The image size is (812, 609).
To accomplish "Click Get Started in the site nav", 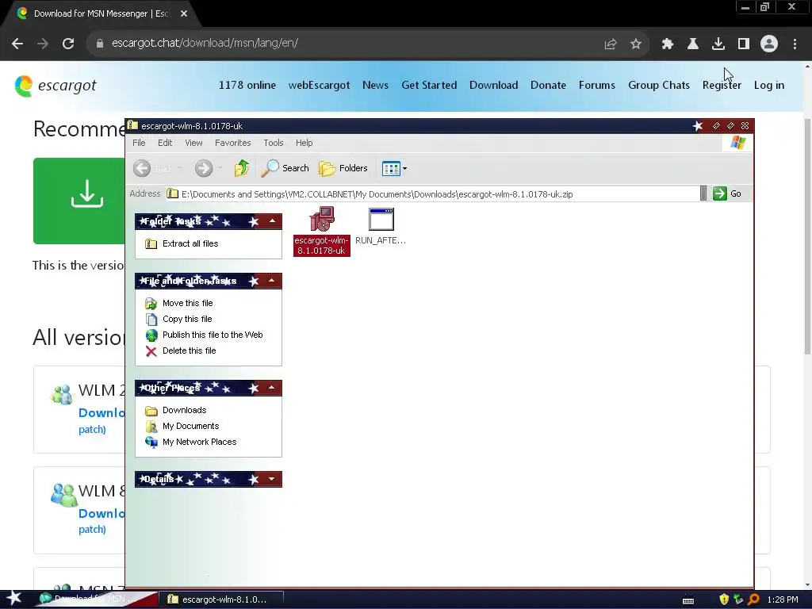I will (429, 85).
